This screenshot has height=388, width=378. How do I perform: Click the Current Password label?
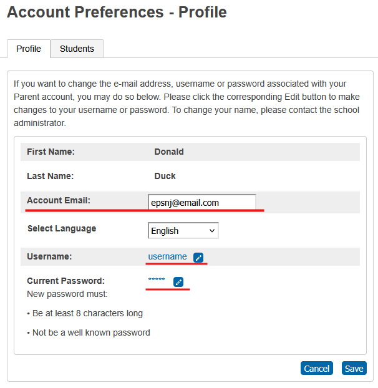pyautogui.click(x=65, y=281)
